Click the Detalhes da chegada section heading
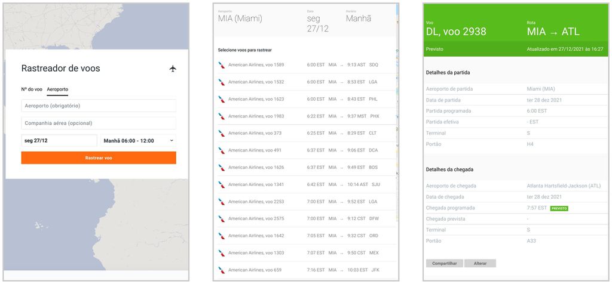 click(x=449, y=169)
